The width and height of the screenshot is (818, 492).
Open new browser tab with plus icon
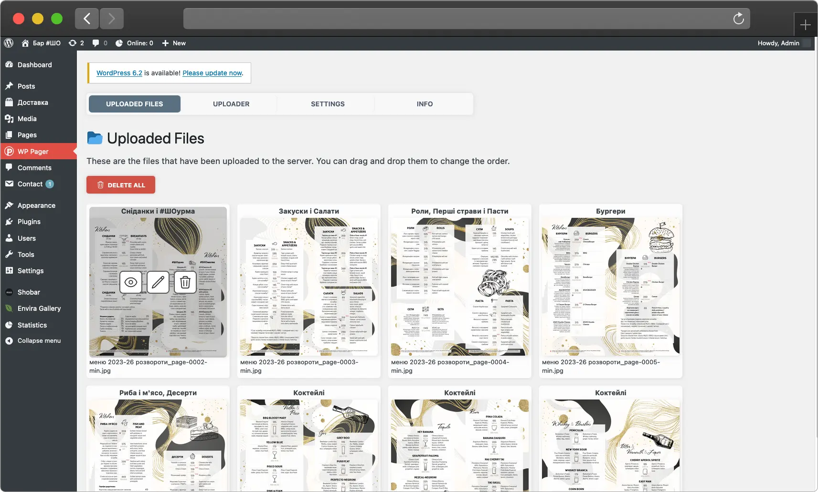[x=806, y=25]
